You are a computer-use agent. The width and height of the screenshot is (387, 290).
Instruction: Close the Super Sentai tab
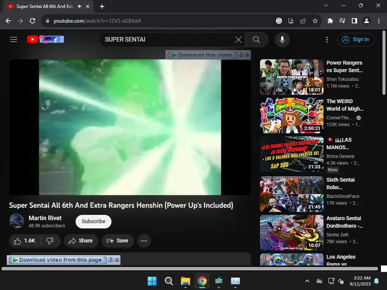pyautogui.click(x=88, y=6)
